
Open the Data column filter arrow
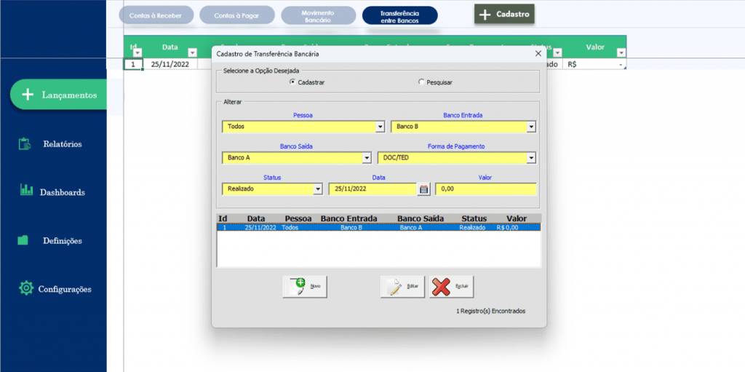tap(192, 52)
